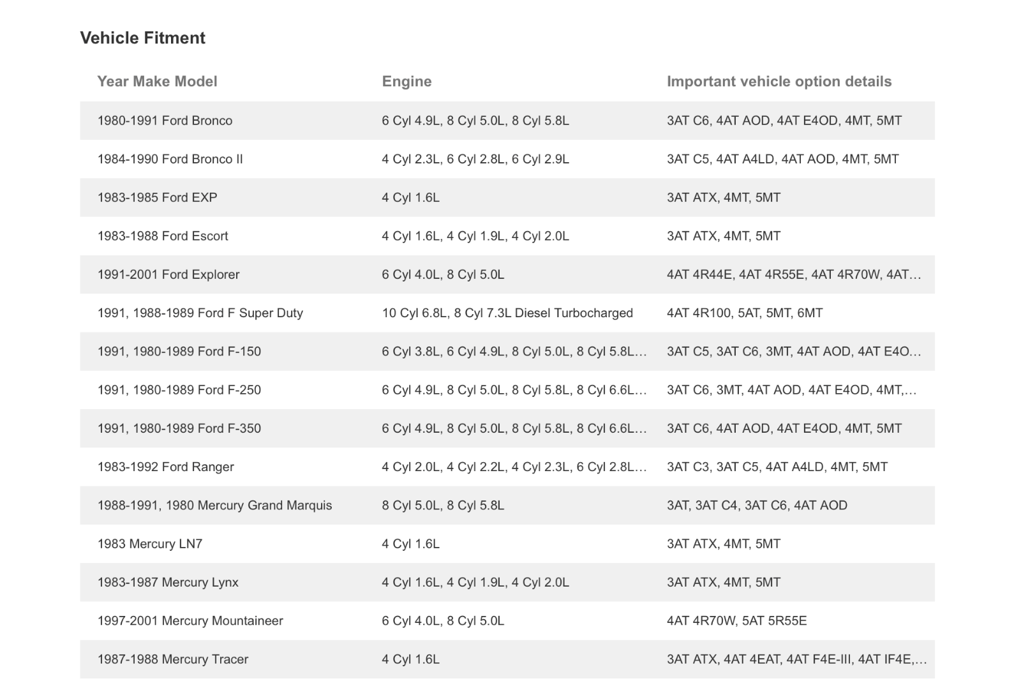The height and width of the screenshot is (697, 1021).
Task: Select the 1980-1991 Ford Bronco entry
Action: click(x=165, y=121)
